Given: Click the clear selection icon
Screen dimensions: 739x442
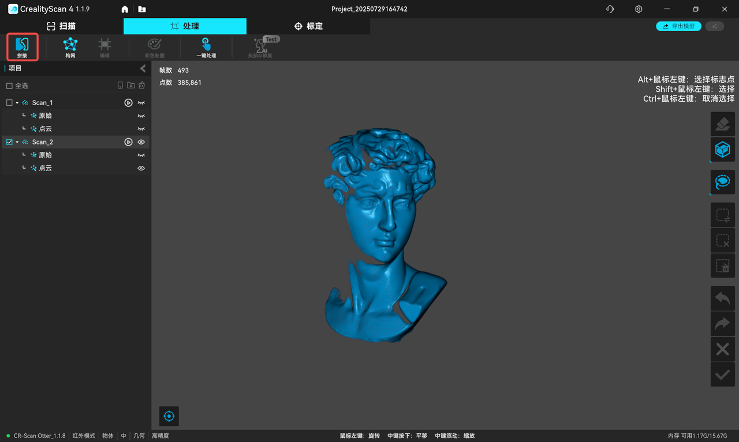Looking at the screenshot, I should coord(722,240).
